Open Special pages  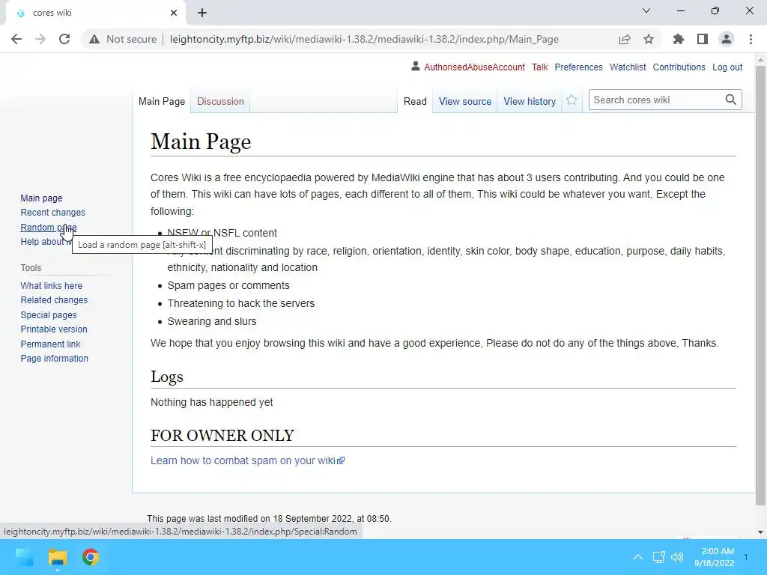pyautogui.click(x=49, y=315)
